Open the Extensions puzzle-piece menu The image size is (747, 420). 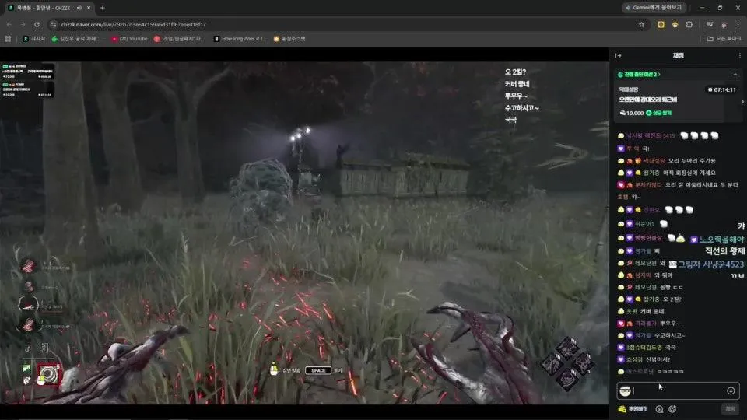pyautogui.click(x=689, y=24)
